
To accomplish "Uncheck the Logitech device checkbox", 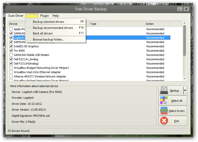I will [x=11, y=38].
